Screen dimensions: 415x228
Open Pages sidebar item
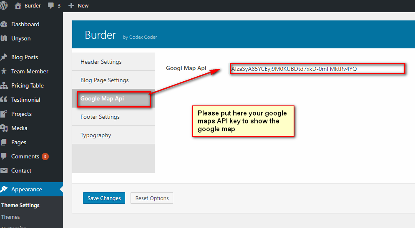[19, 142]
